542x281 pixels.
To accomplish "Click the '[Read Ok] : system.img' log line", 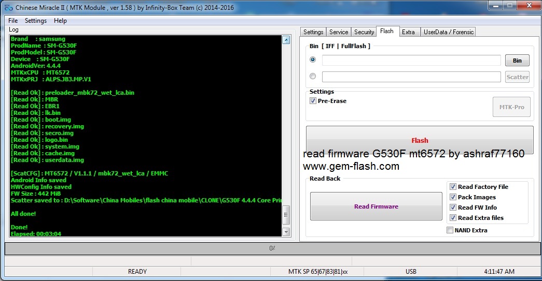I will (x=45, y=146).
